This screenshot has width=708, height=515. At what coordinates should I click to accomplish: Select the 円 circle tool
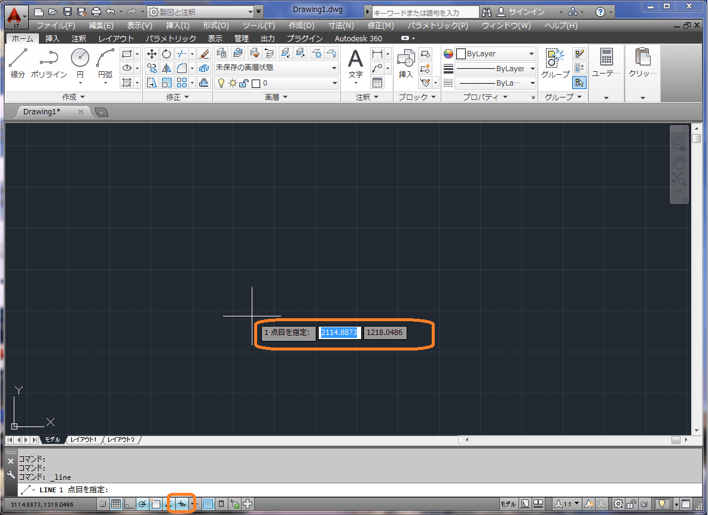pyautogui.click(x=80, y=63)
